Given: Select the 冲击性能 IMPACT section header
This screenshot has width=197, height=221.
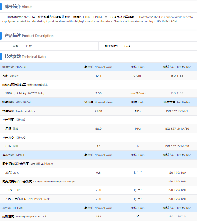Looking at the screenshot, I should tap(13, 155).
